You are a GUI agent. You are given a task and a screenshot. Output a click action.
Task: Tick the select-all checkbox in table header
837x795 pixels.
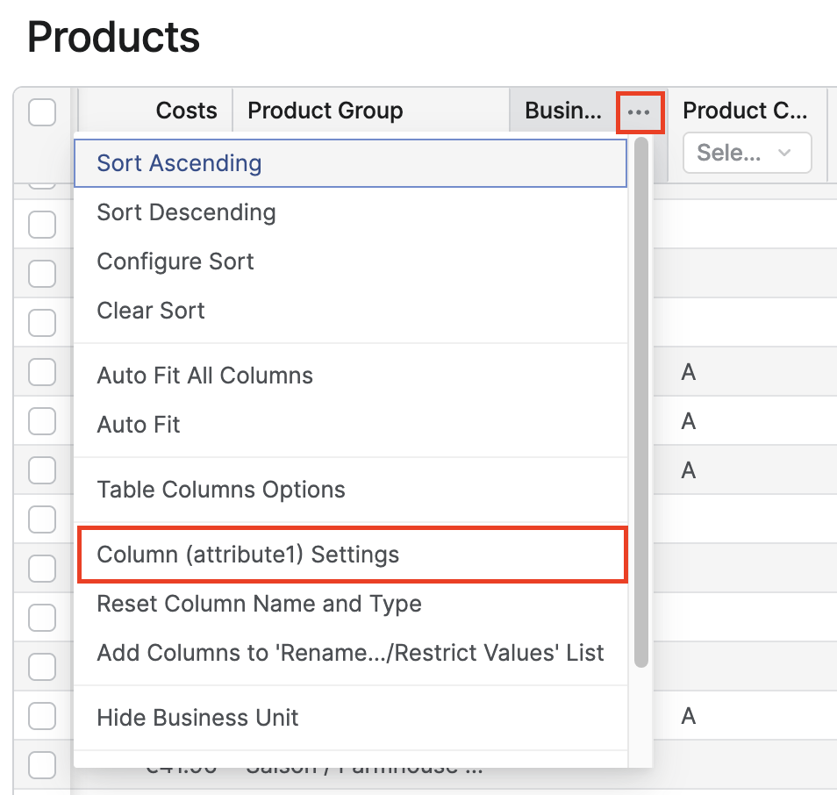[x=42, y=112]
